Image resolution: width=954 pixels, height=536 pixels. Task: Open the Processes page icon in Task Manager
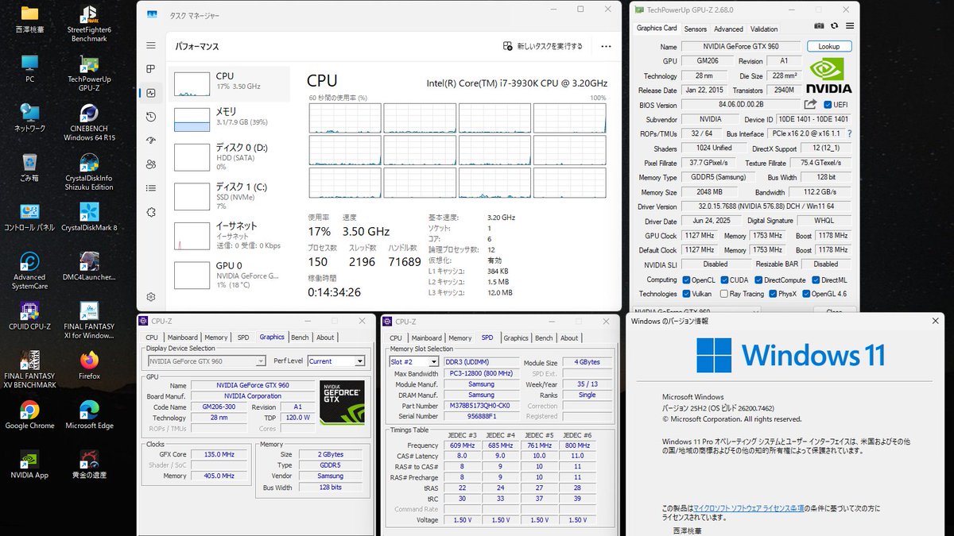151,69
